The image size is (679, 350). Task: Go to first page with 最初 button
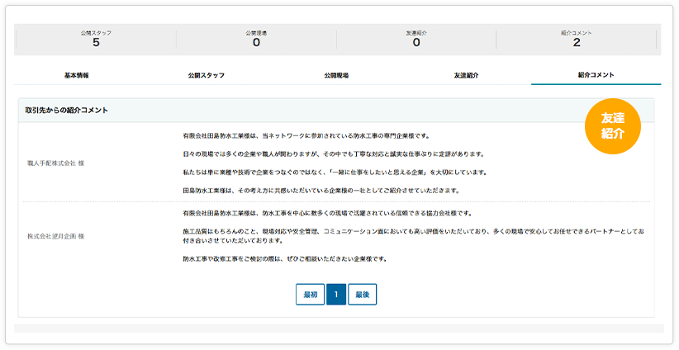[310, 295]
